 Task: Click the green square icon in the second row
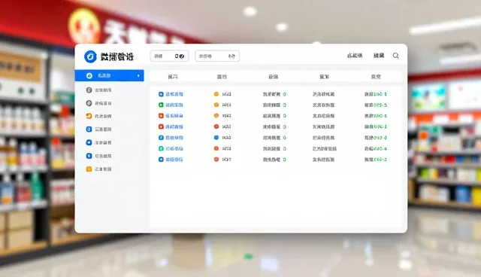tap(161, 105)
